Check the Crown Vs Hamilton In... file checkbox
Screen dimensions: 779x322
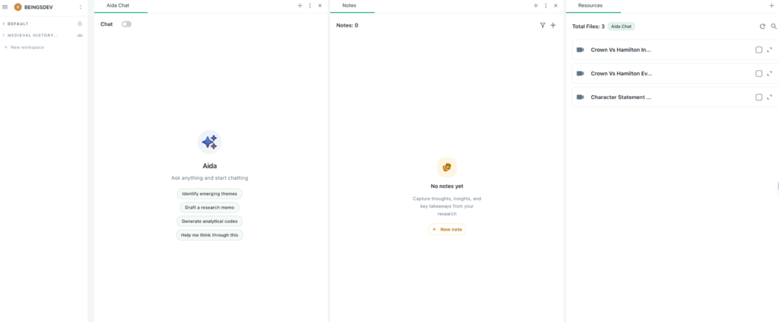pos(758,50)
